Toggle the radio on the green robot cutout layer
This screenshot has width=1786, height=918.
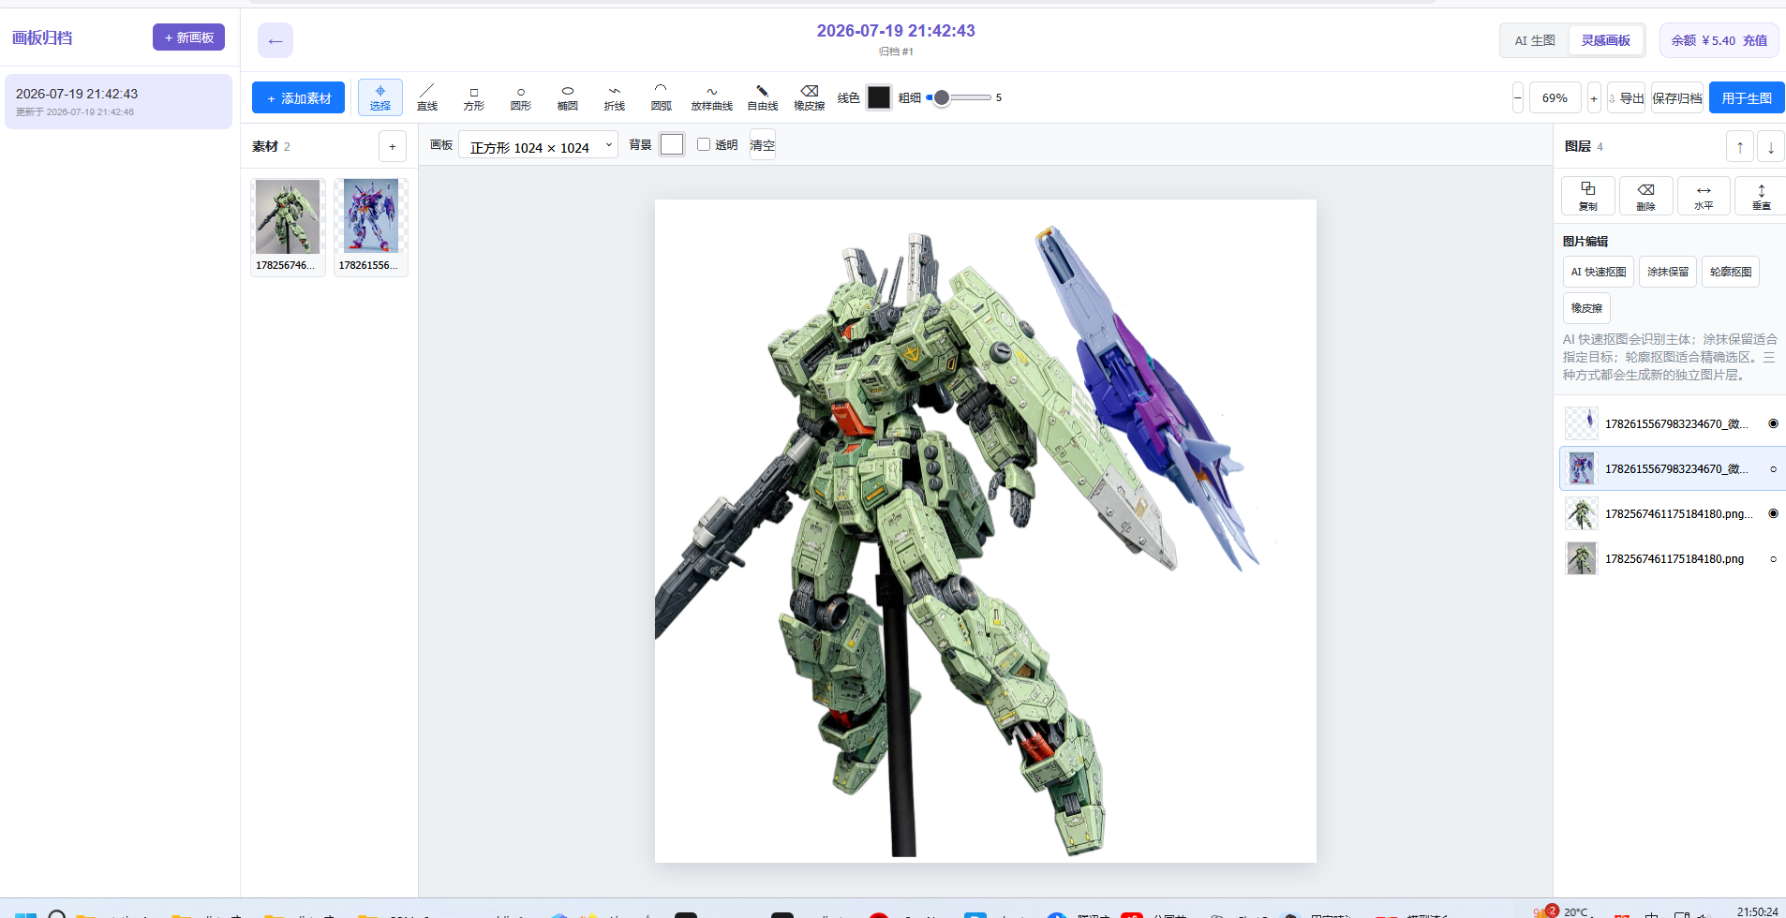pyautogui.click(x=1773, y=513)
